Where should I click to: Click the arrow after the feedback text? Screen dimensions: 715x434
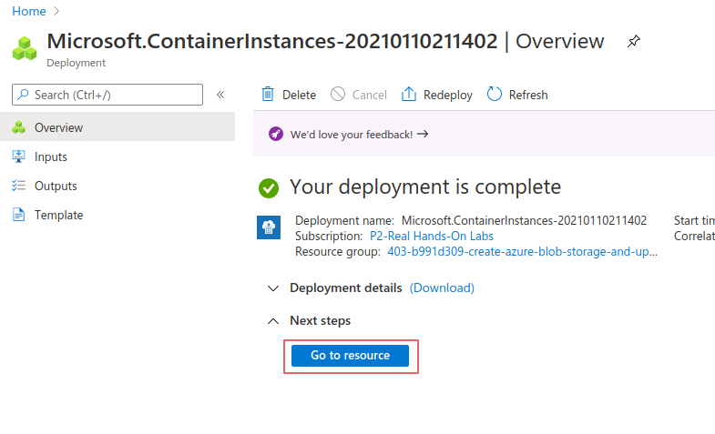pos(423,134)
